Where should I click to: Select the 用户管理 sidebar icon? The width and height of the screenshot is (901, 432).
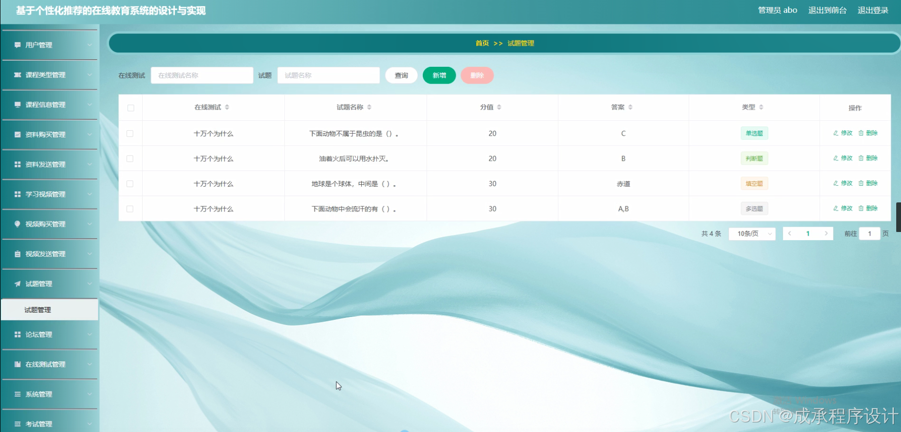[17, 45]
